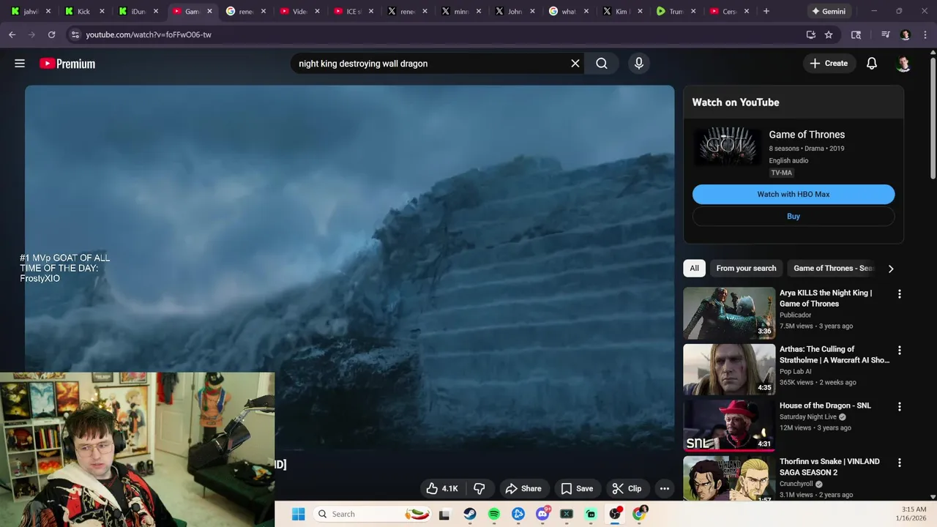Open Gemini in Chrome
This screenshot has height=527, width=937.
click(828, 11)
